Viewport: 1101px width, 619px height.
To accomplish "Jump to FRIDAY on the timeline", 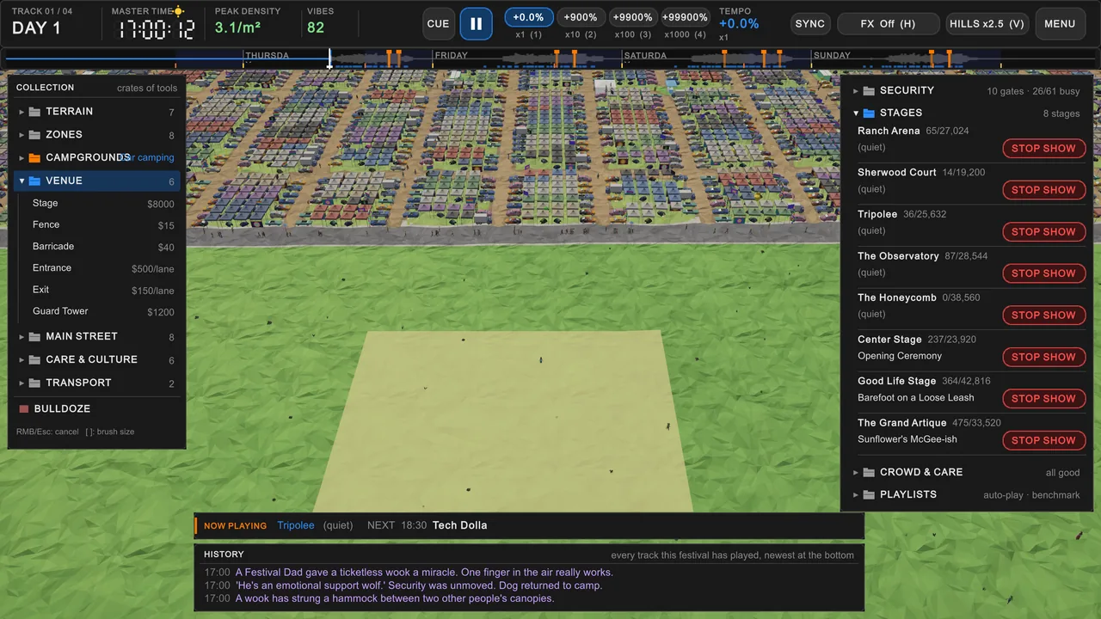I will click(x=452, y=55).
